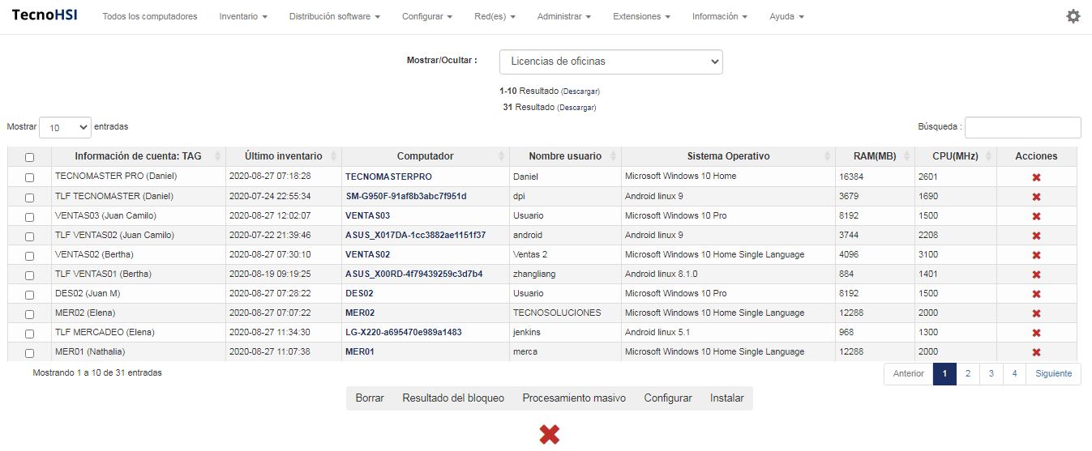Click red X delete icon for VENTAS03
This screenshot has width=1092, height=451.
pos(1036,216)
